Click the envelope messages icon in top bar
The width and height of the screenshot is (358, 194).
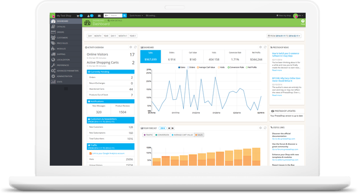(x=99, y=15)
